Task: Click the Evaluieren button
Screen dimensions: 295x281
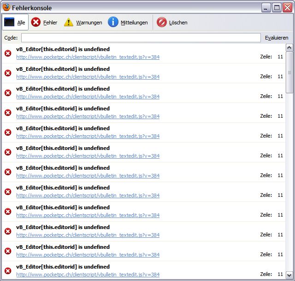Action: (x=277, y=38)
